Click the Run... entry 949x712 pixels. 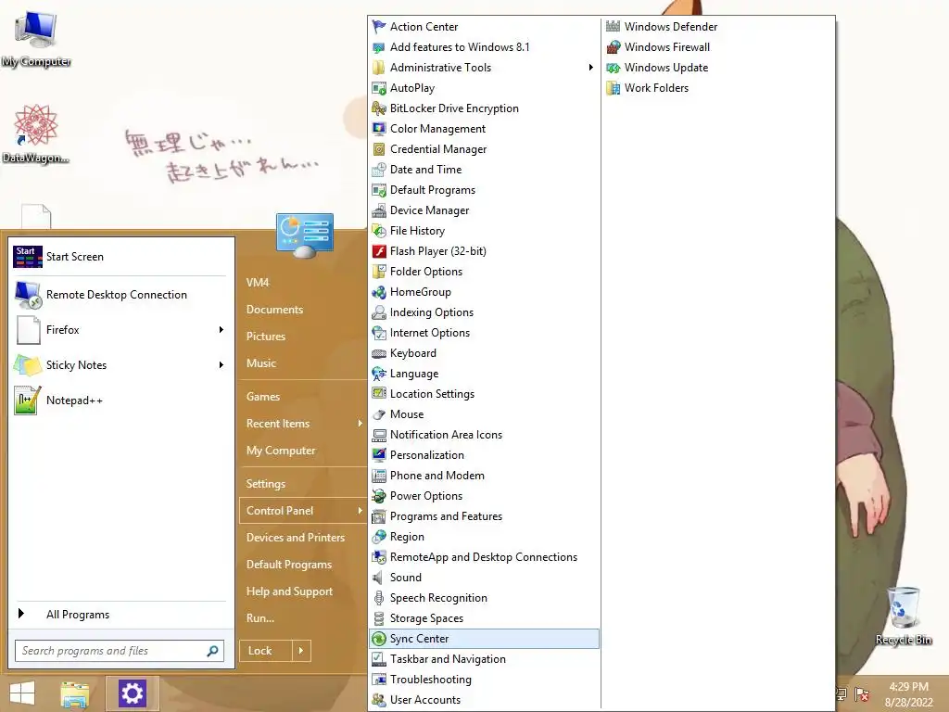[x=260, y=618]
